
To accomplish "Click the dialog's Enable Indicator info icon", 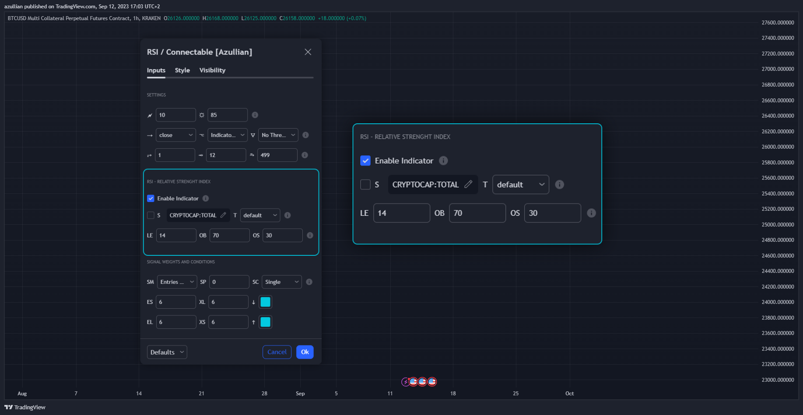I will (206, 199).
